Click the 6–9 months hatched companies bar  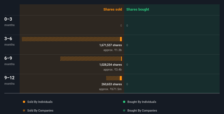tap(91, 59)
